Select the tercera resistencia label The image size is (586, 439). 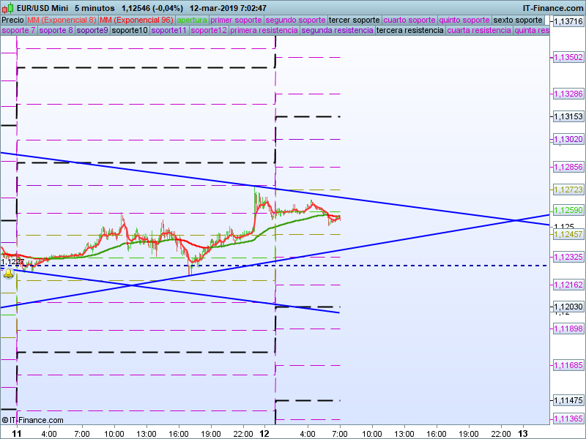pyautogui.click(x=409, y=31)
